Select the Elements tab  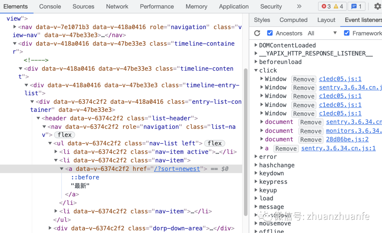(x=16, y=7)
